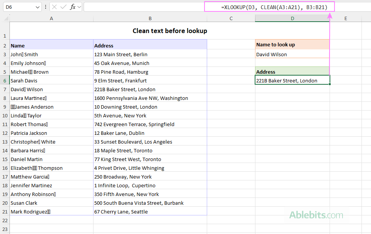Select column D by clicking its header
The width and height of the screenshot is (371, 234).
(x=292, y=18)
